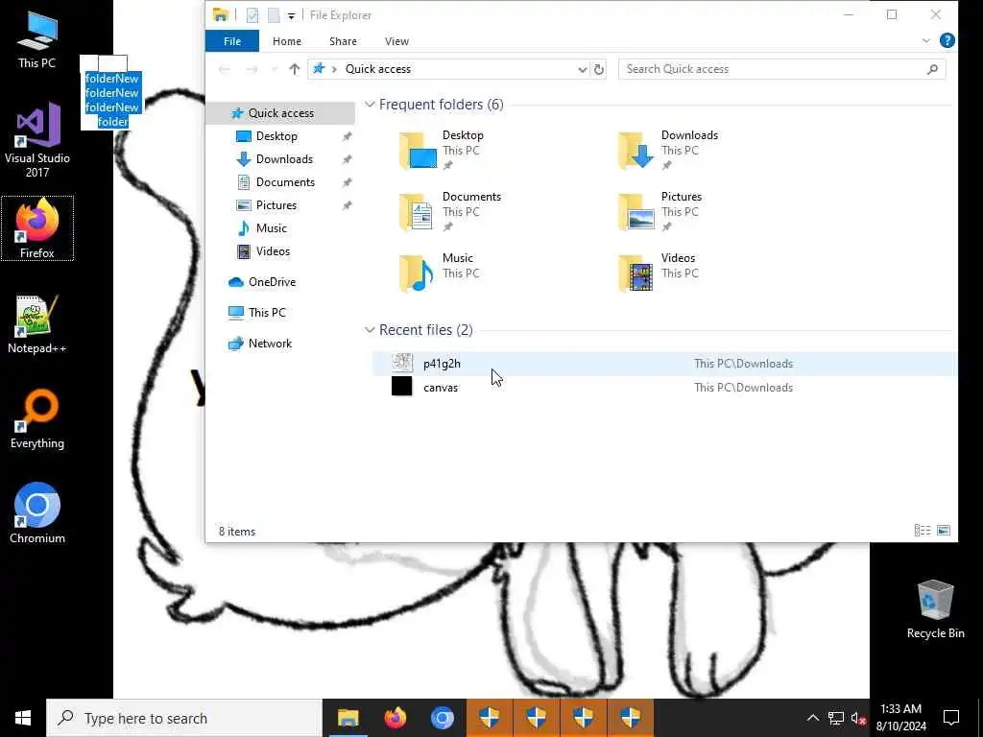Open Customize Quick Access Toolbar dropdown
983x737 pixels.
(292, 15)
